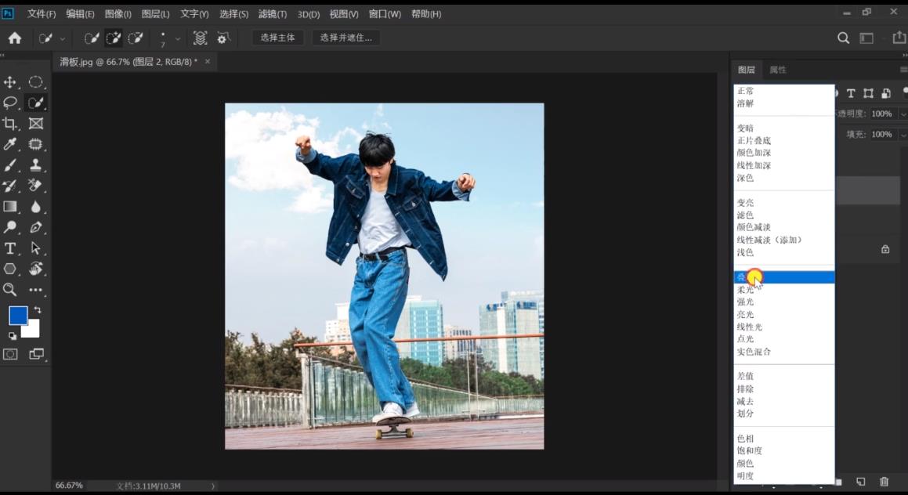The width and height of the screenshot is (908, 495).
Task: Open the brush size picker dropdown
Action: point(178,39)
